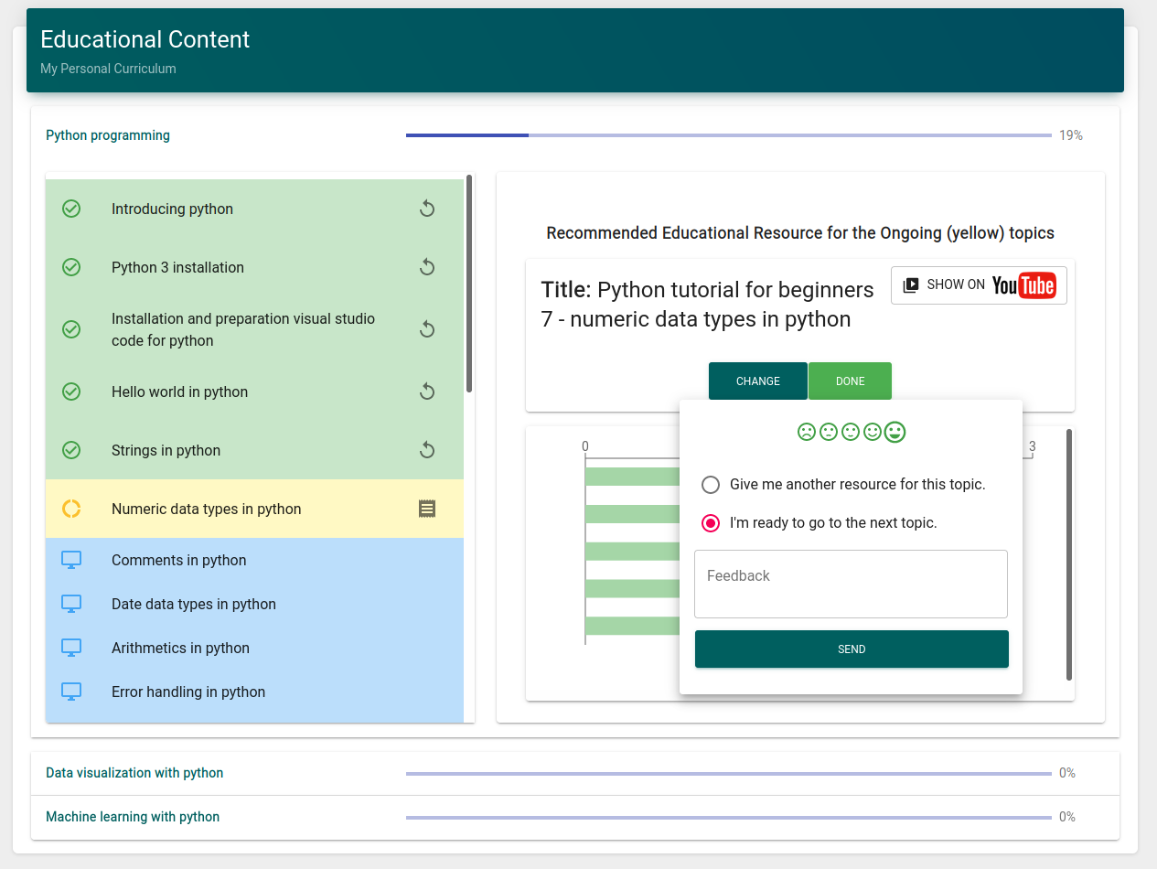The height and width of the screenshot is (869, 1157).
Task: Rate with the slightly happy face icon
Action: click(x=873, y=432)
